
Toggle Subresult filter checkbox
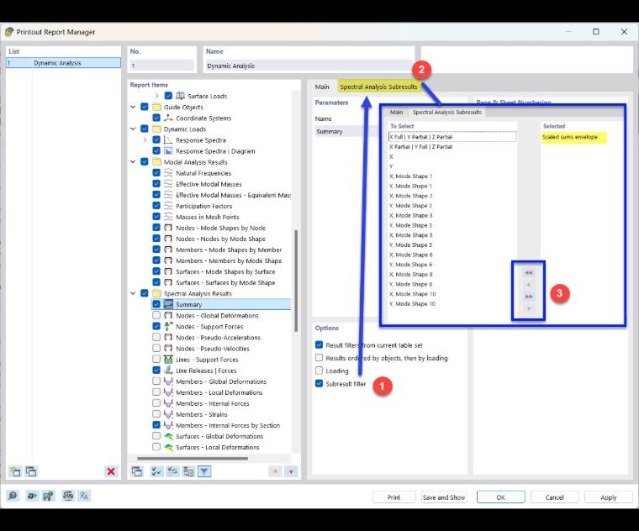tap(319, 384)
